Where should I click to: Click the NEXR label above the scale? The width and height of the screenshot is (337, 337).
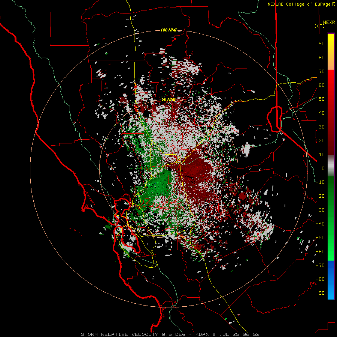point(329,22)
